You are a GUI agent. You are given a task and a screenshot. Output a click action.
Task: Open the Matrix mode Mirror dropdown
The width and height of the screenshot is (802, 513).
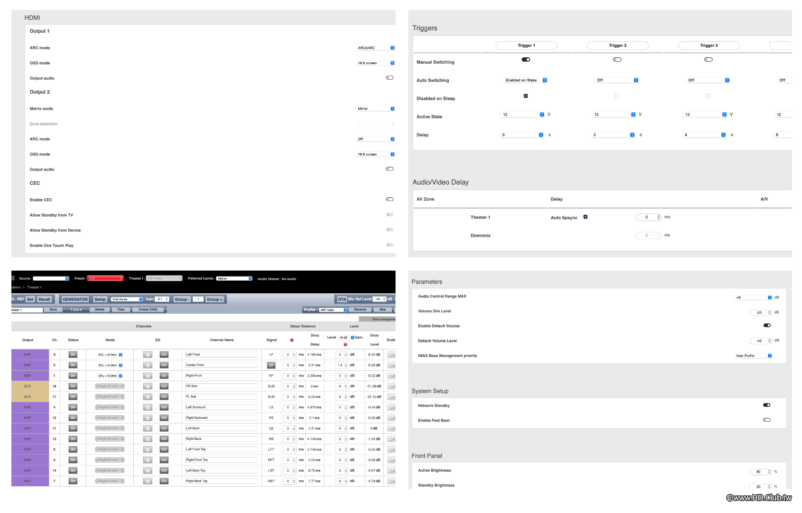[376, 109]
